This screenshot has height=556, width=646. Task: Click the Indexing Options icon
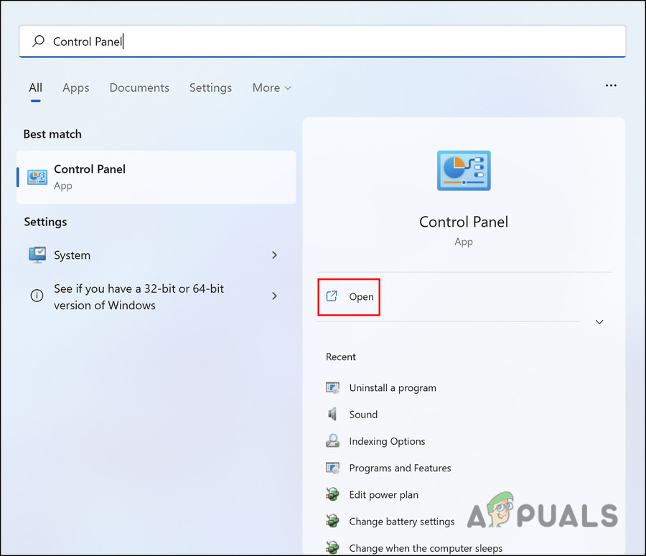click(x=332, y=440)
